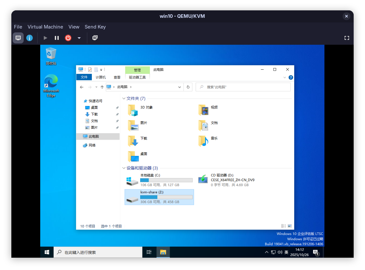Viewport: 365px width, 270px height.
Task: Click the red shutdown power button
Action: click(68, 38)
